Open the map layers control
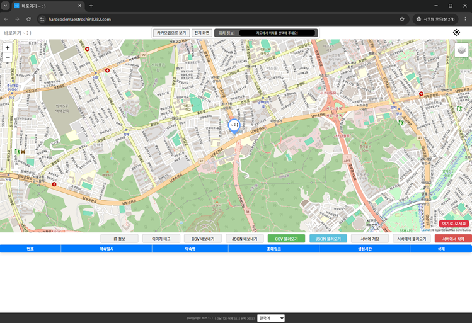This screenshot has width=472, height=323. point(461,50)
